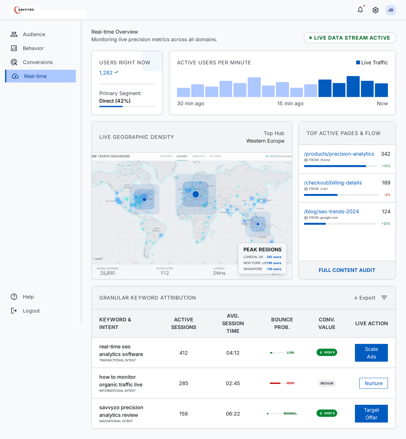The height and width of the screenshot is (439, 406).
Task: Click the Western Europe hub marker on map
Action: tap(196, 194)
